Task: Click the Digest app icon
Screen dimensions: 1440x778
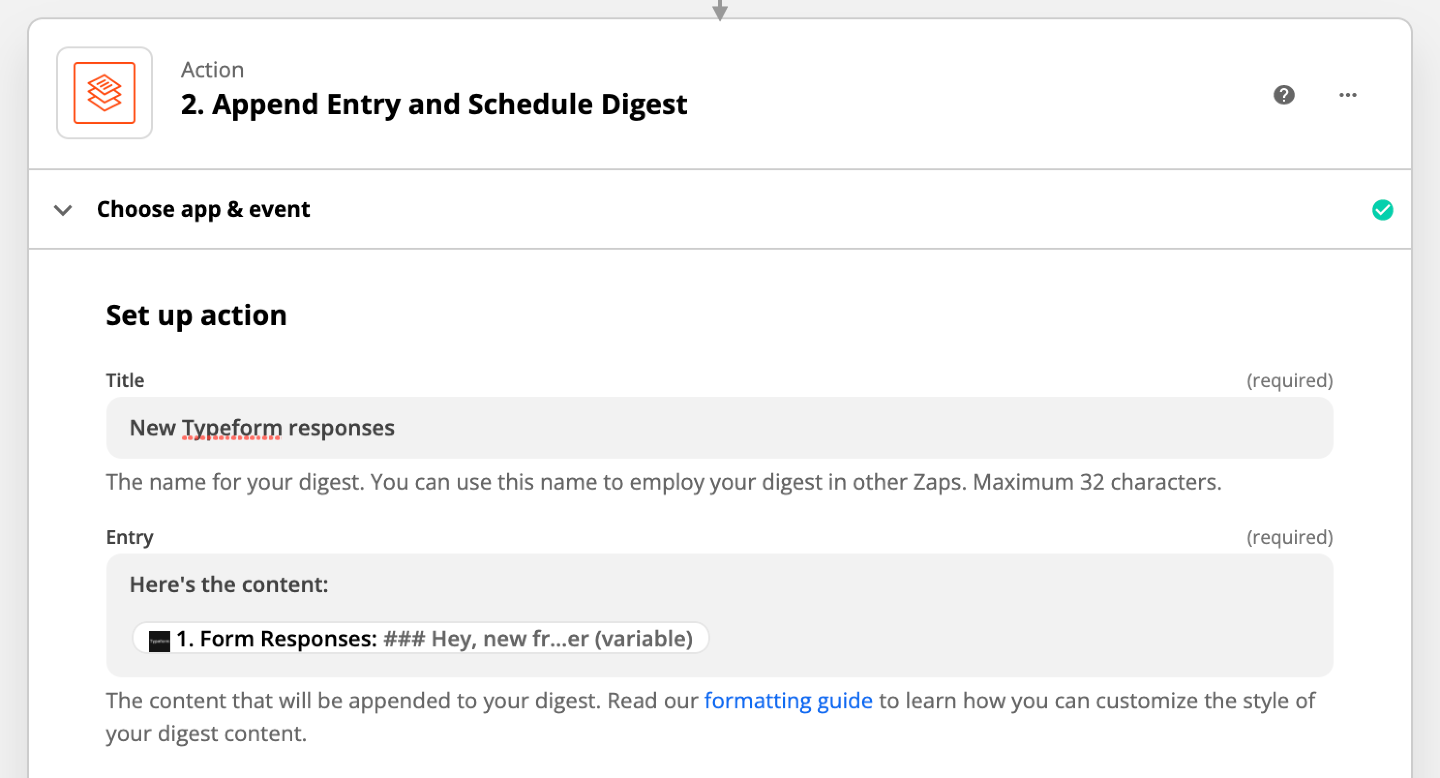Action: point(104,93)
